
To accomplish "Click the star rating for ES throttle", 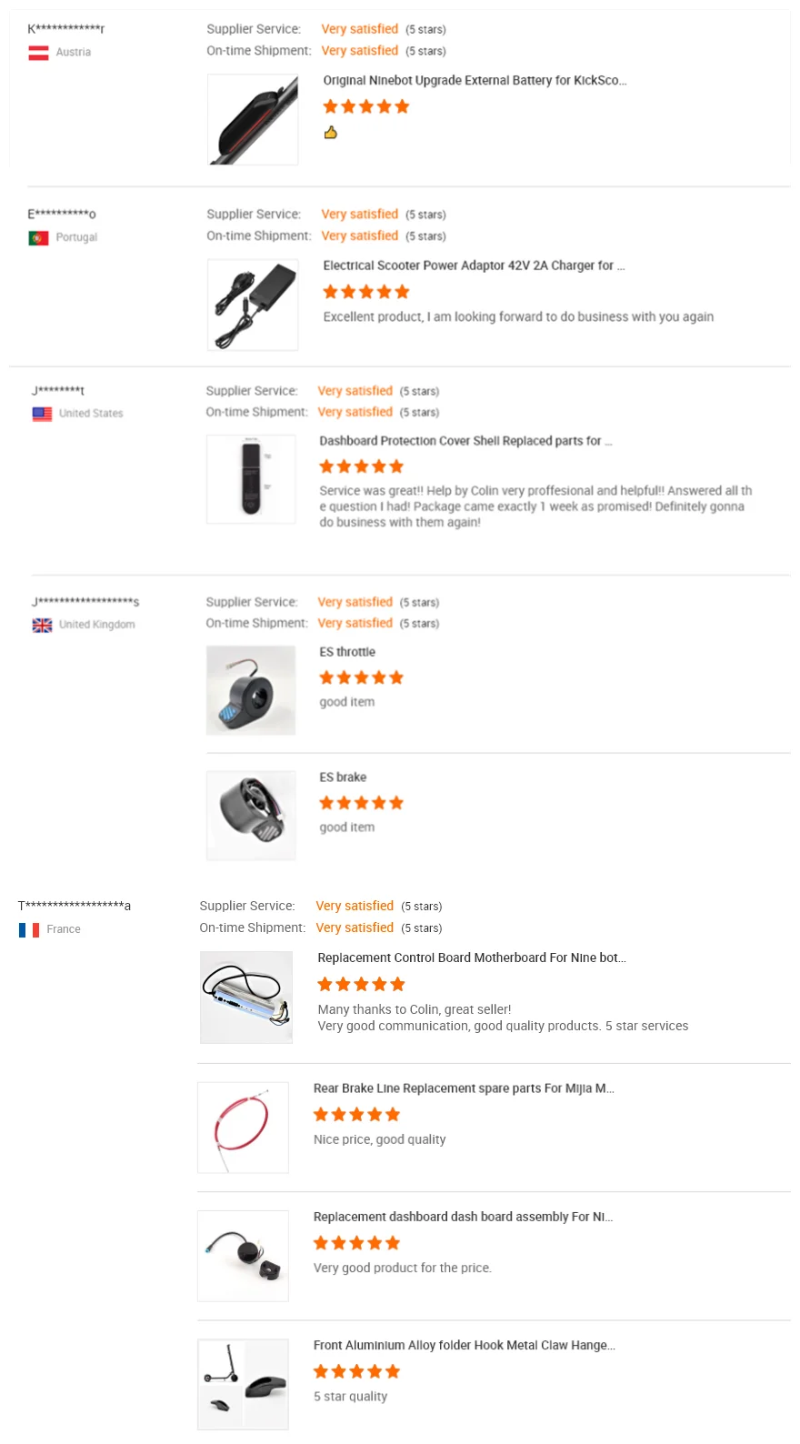I will coord(361,677).
